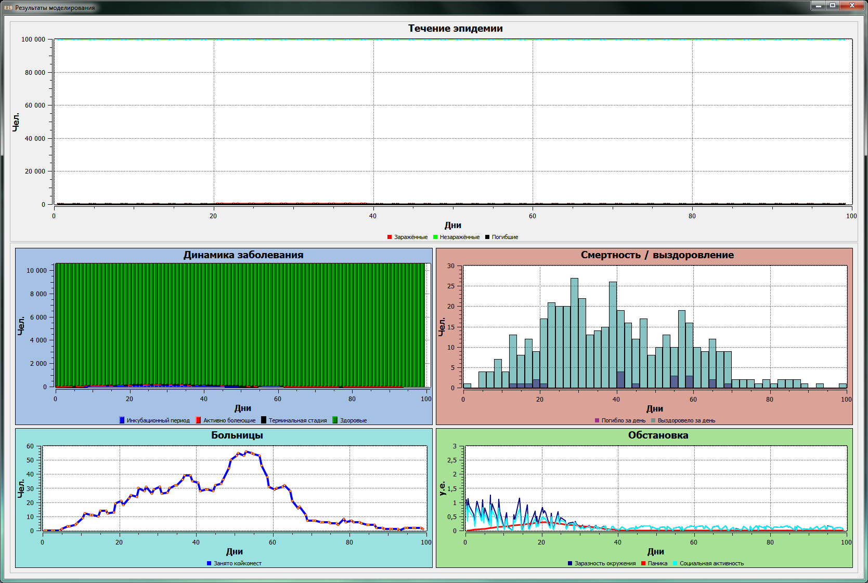This screenshot has height=583, width=868.
Task: Click the green Незаражённые legend swatch
Action: point(435,237)
